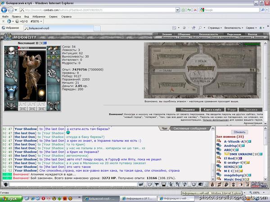Open the Анкета submenu link
Screen dimensions: 270x202
259,37
